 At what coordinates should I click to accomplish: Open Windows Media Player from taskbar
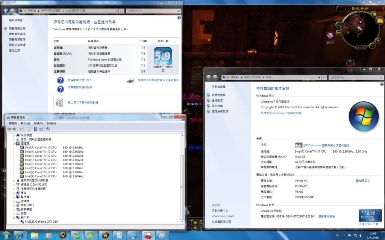48,235
